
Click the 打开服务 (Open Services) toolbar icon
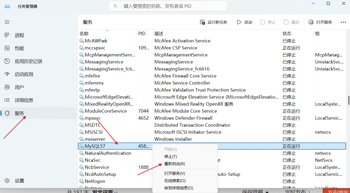point(311,22)
